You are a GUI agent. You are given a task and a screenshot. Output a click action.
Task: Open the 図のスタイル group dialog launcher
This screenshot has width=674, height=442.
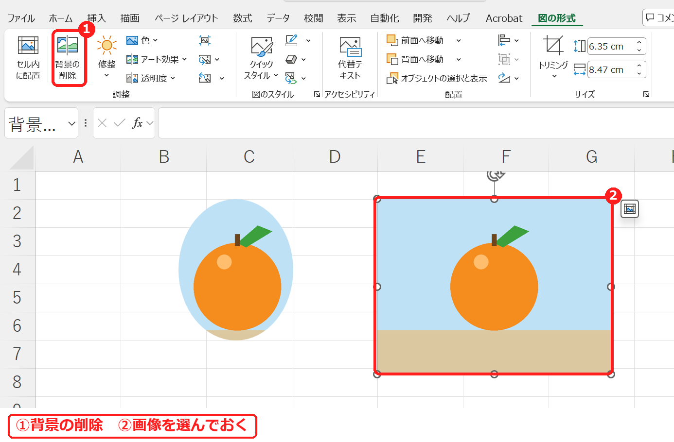point(317,94)
